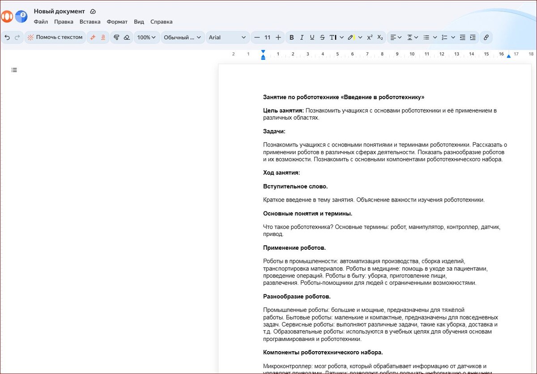Click 'Основные понятия и термины.' heading
Screen dimensions: 537x374
tap(308, 214)
